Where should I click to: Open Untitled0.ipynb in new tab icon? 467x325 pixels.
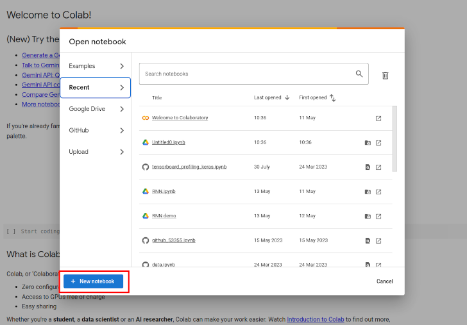(x=378, y=143)
